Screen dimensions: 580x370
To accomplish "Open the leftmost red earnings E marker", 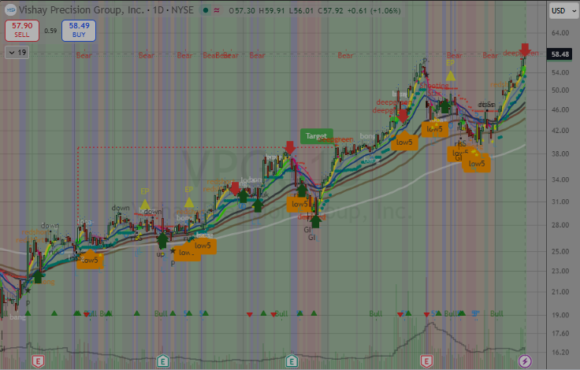I will [36, 361].
